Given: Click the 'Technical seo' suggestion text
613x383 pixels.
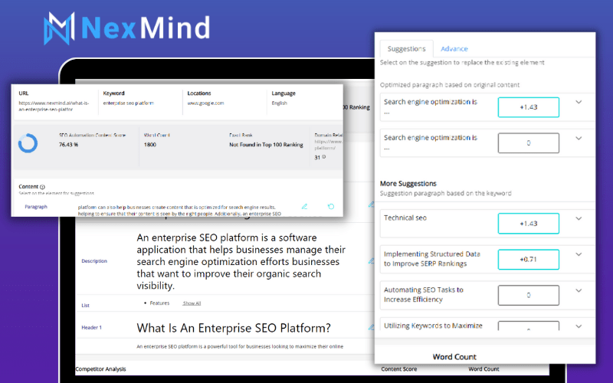Looking at the screenshot, I should (x=405, y=218).
